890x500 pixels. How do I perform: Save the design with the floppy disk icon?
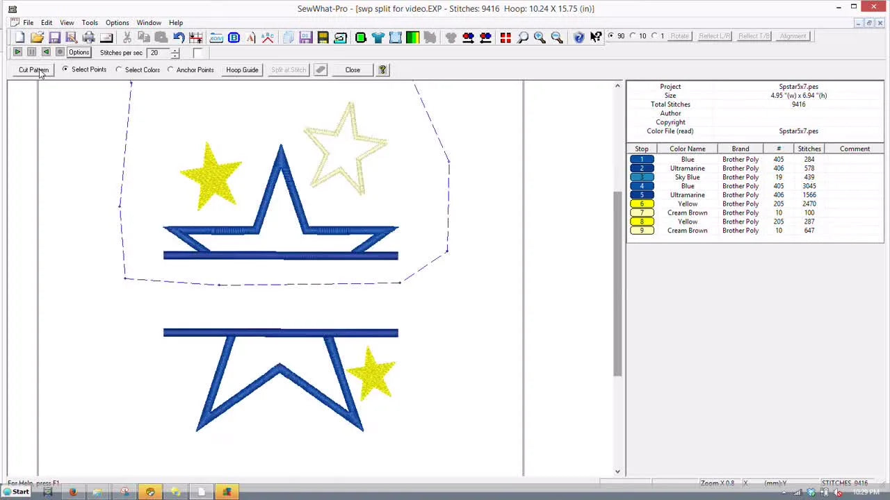click(x=54, y=37)
